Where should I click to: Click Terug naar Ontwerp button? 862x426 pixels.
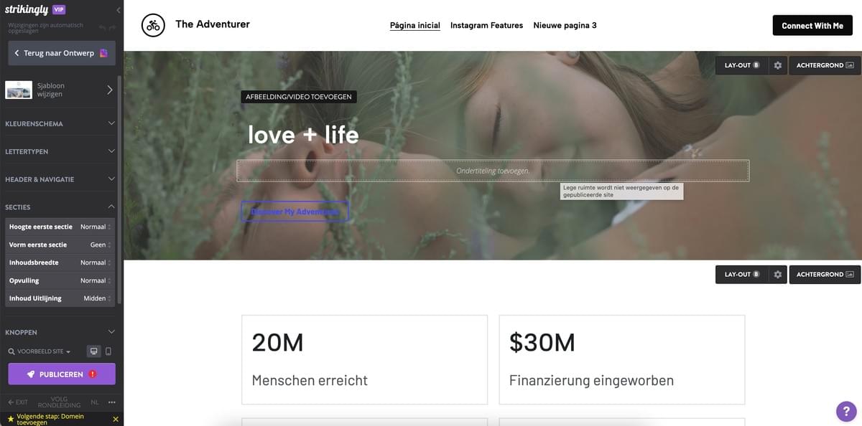(62, 53)
